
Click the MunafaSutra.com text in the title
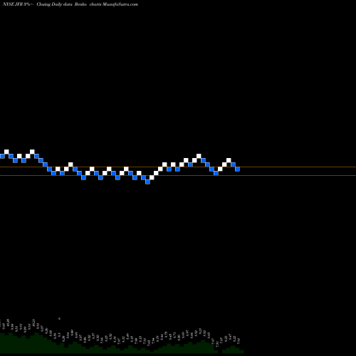coord(120,4)
